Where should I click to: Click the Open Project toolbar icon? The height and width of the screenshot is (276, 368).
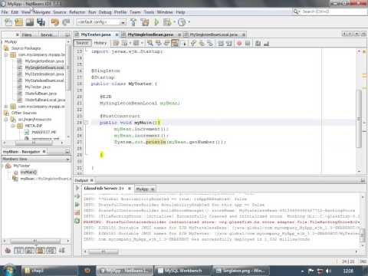30,22
